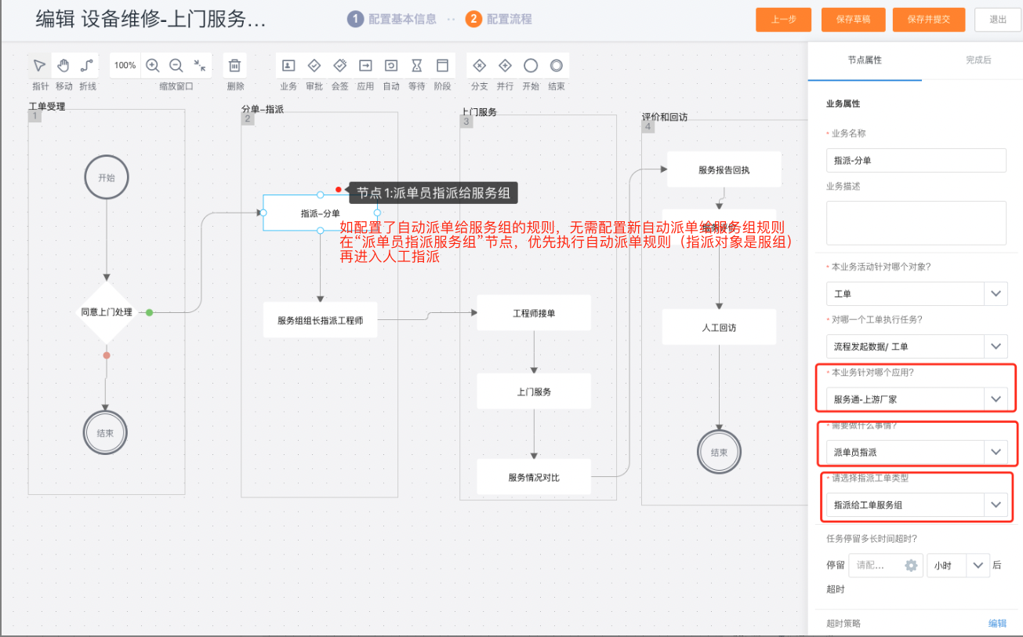Select the 工程师接单 node
This screenshot has width=1023, height=637.
pos(534,313)
